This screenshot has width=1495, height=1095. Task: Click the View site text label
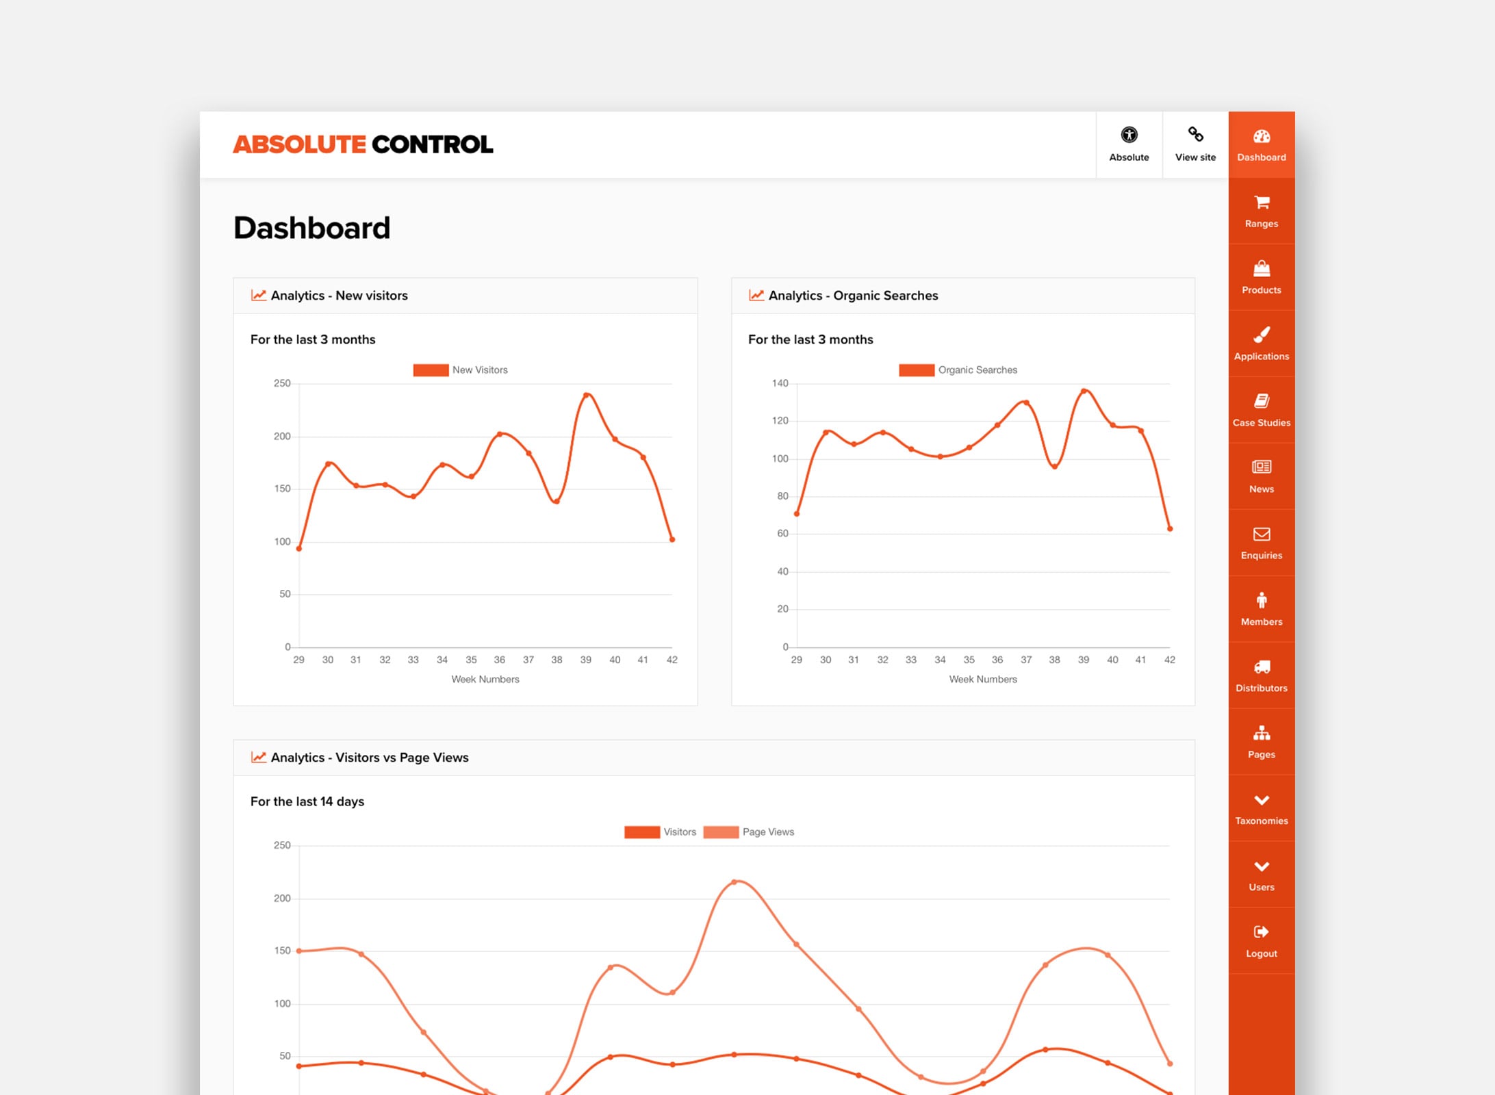[x=1195, y=157]
